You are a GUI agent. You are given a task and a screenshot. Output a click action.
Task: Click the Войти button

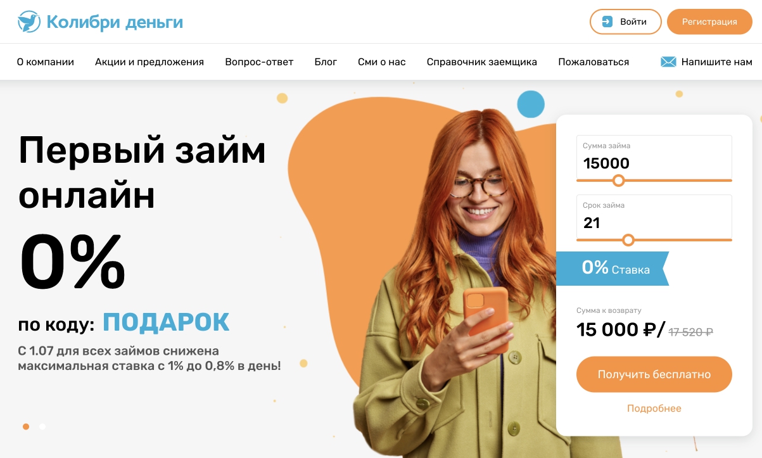click(626, 22)
